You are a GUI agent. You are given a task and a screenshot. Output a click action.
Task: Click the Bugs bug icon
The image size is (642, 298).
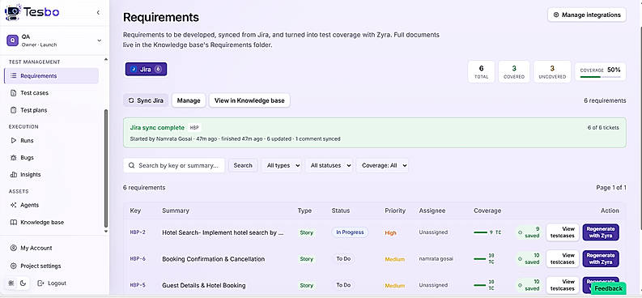13,158
